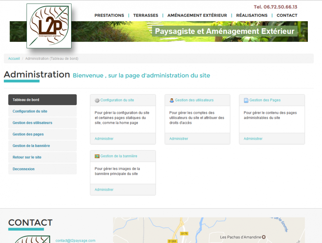The height and width of the screenshot is (243, 322).
Task: Click the map in the contact section
Action: click(x=209, y=230)
